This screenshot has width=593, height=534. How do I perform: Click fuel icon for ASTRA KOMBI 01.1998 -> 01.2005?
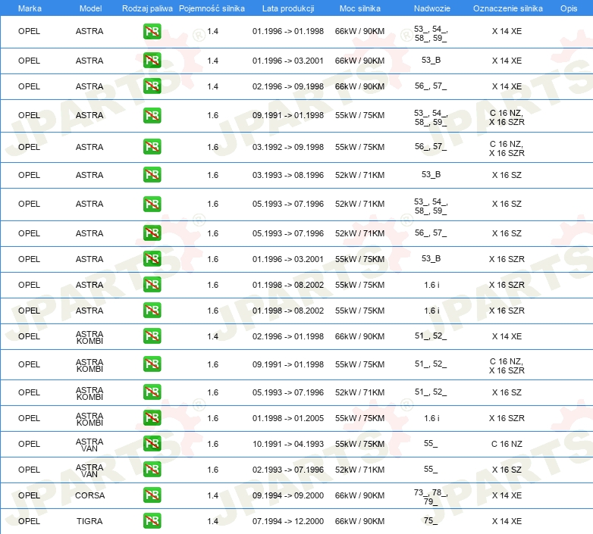coord(152,418)
